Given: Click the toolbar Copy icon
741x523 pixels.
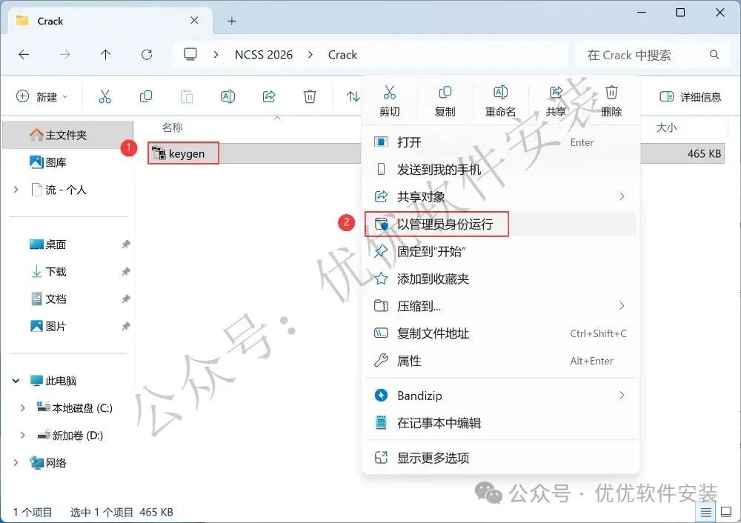Looking at the screenshot, I should pos(146,96).
